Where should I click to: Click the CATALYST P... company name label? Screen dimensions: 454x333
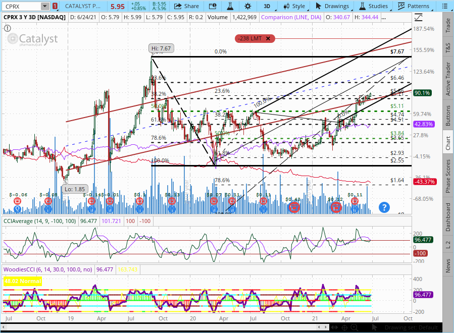[x=82, y=6]
